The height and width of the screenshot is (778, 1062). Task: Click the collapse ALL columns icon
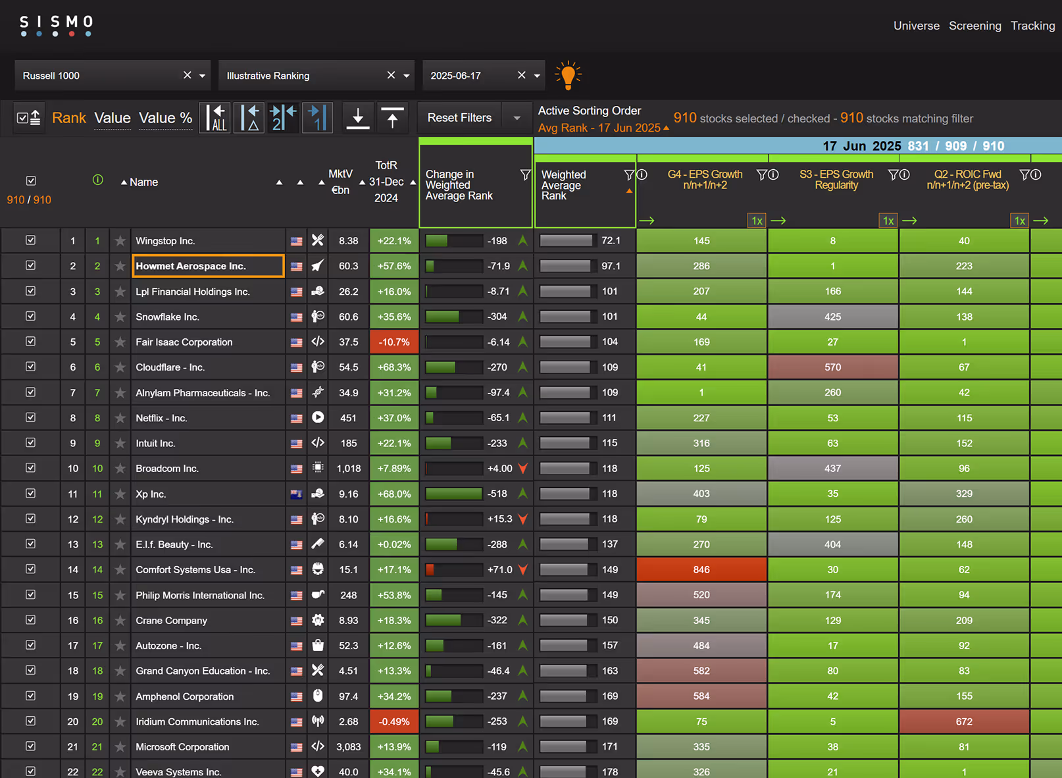215,118
